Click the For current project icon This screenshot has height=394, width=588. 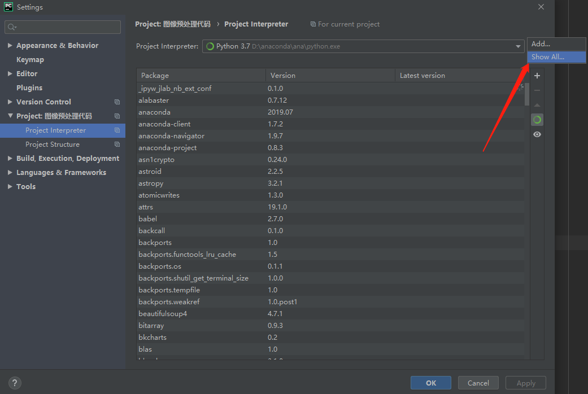[313, 24]
